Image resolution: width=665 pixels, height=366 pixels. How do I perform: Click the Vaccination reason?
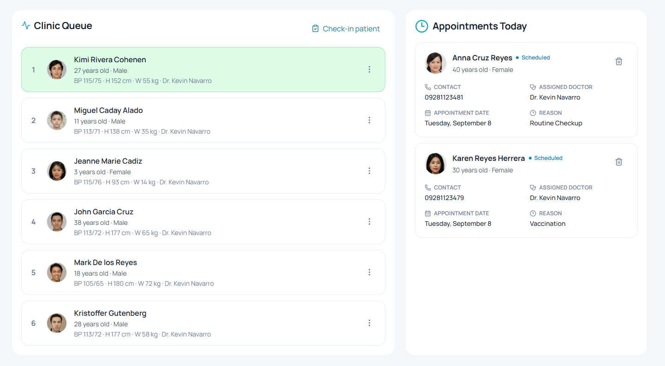pyautogui.click(x=548, y=224)
